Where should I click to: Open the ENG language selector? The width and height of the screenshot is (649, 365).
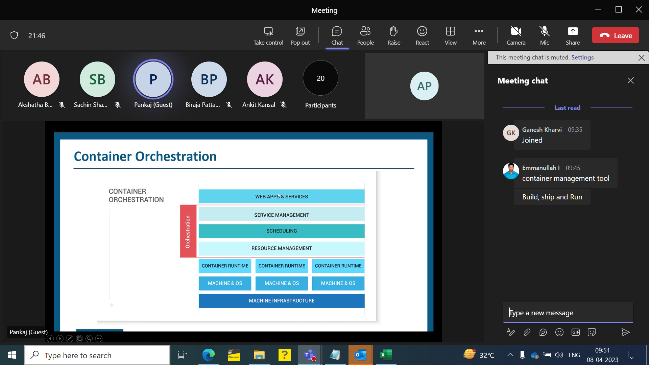click(x=574, y=355)
